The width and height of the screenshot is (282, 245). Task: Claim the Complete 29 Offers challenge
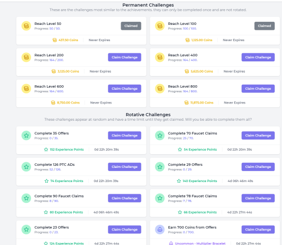(x=258, y=167)
